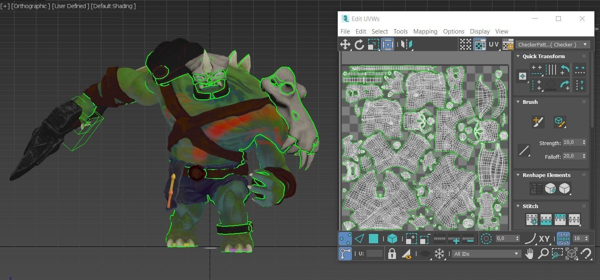
Task: Activate the Freeform Mode tool
Action: (x=388, y=44)
